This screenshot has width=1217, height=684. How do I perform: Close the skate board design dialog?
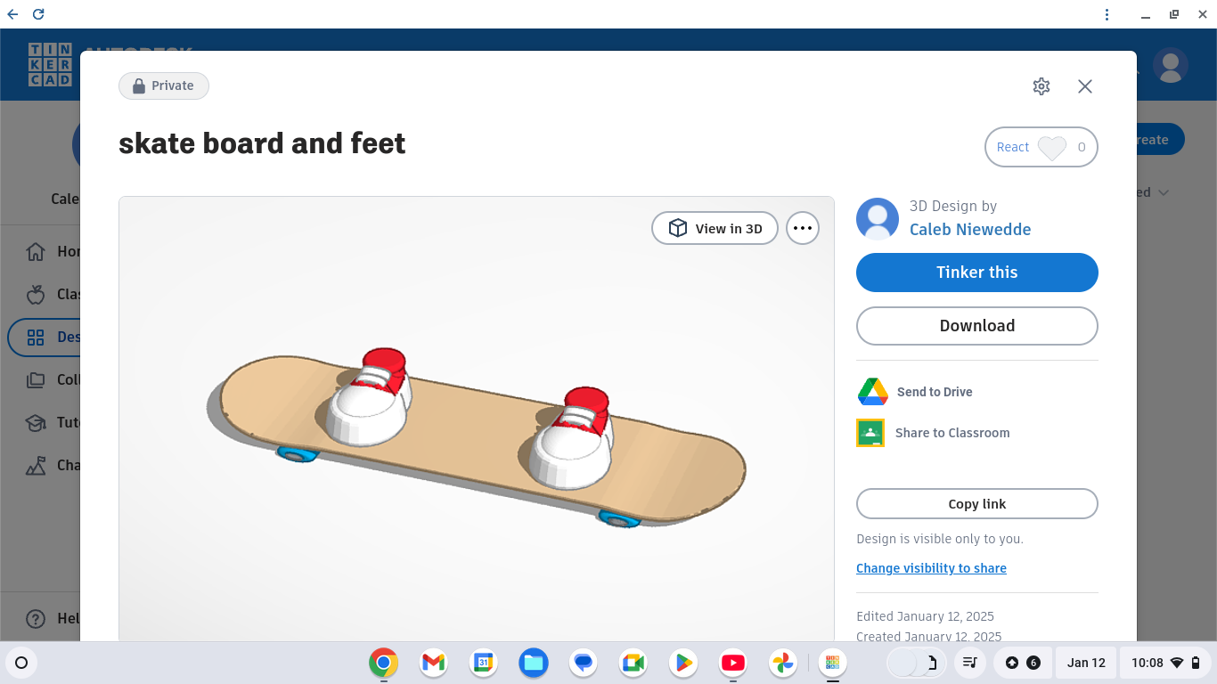tap(1084, 86)
